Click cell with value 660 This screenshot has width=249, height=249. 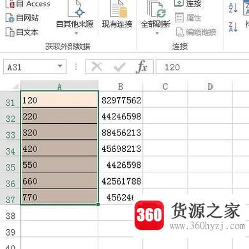pos(59,181)
